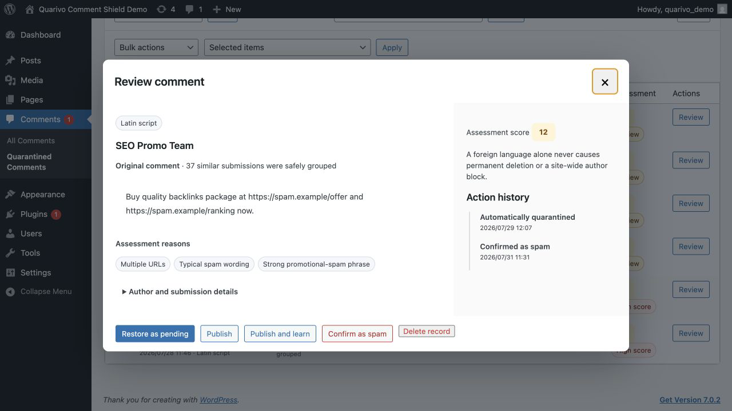This screenshot has height=411, width=732.
Task: Click the Delete record button
Action: pyautogui.click(x=427, y=331)
